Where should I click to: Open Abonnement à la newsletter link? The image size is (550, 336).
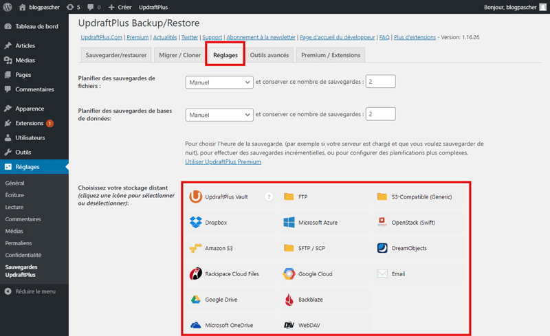261,37
